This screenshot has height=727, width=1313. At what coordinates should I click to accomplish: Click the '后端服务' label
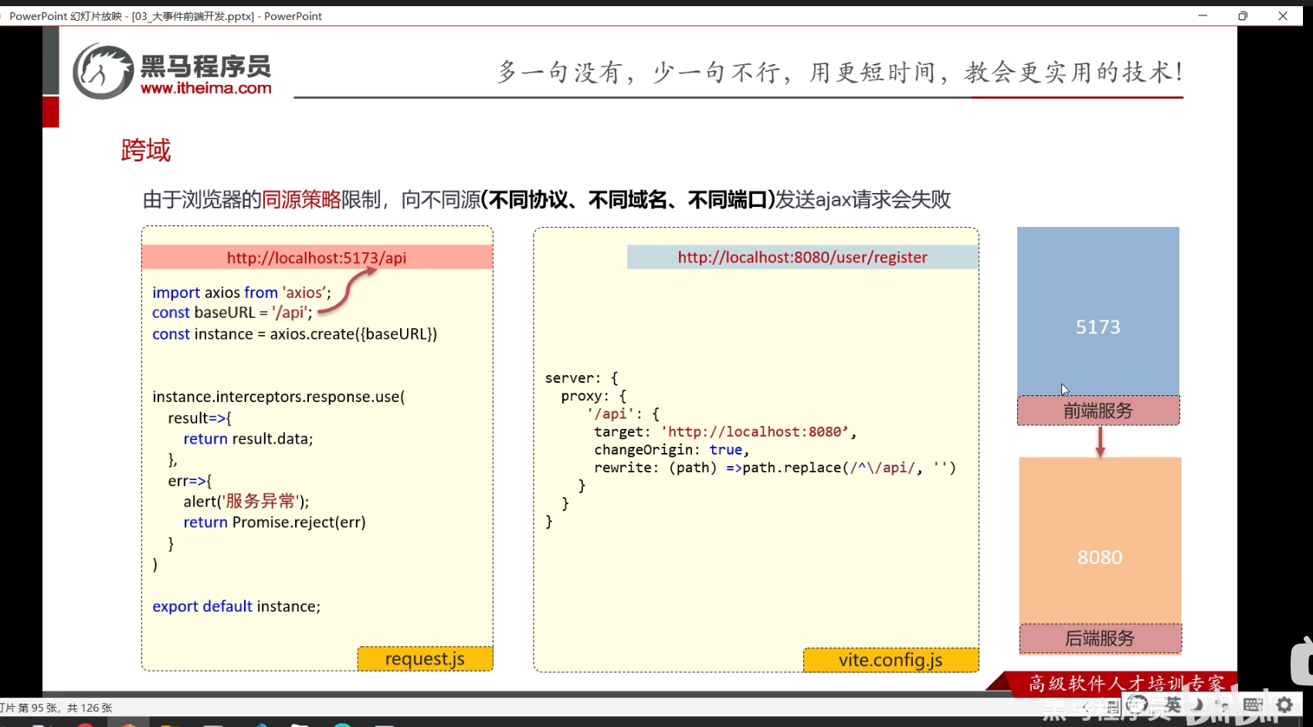point(1100,638)
